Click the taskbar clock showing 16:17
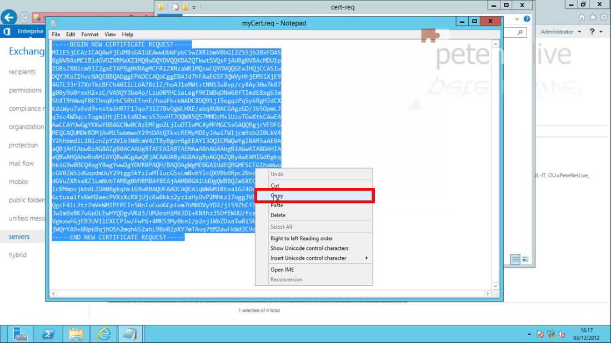 [586, 334]
